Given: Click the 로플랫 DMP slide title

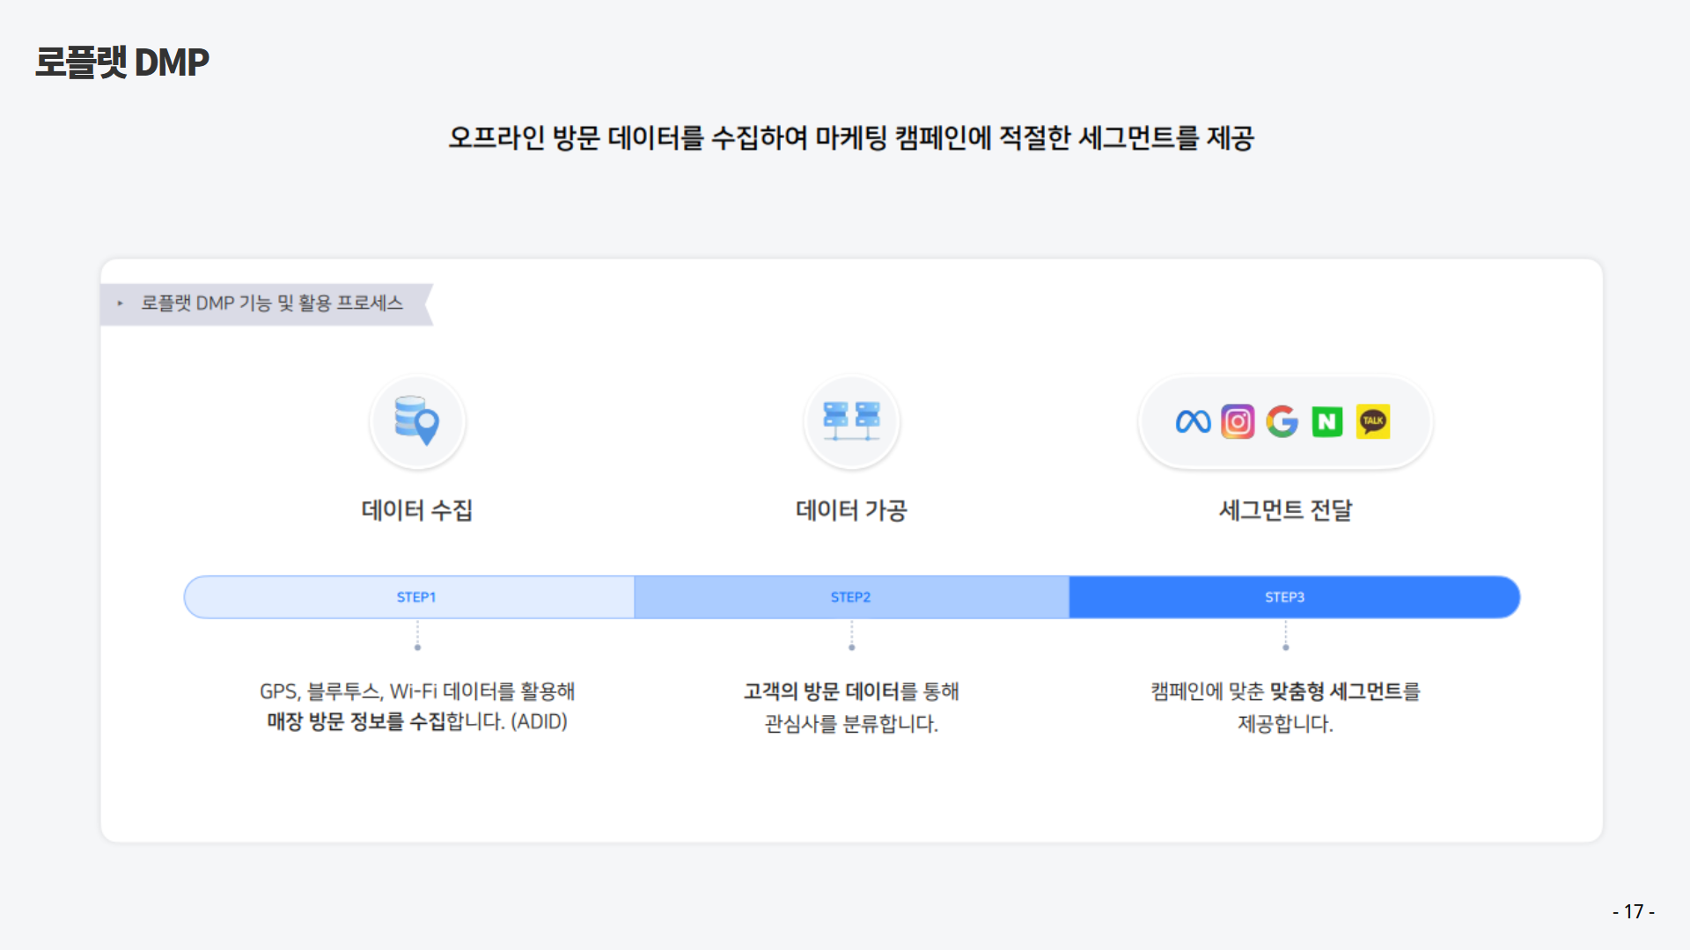Looking at the screenshot, I should click(x=121, y=62).
